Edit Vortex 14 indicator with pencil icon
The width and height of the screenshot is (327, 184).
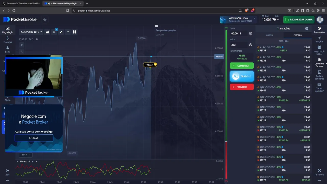(x=33, y=162)
